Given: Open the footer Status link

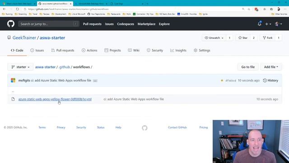Looking at the screenshot, I should point(101,127).
